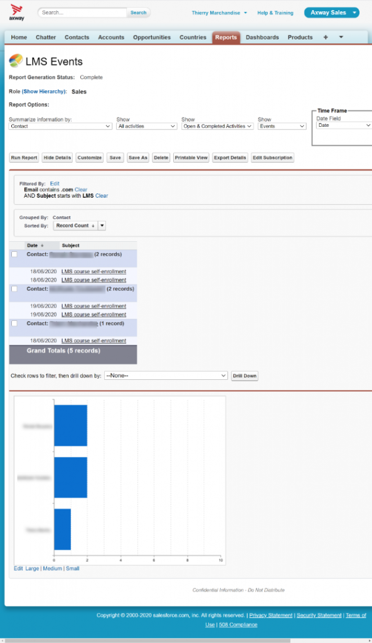Viewport: 372px width, 643px height.
Task: Expand the Thierry Marchandise user menu arrow
Action: (245, 13)
